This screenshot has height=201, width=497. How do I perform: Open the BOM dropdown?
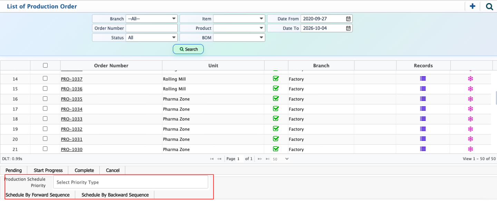click(239, 38)
